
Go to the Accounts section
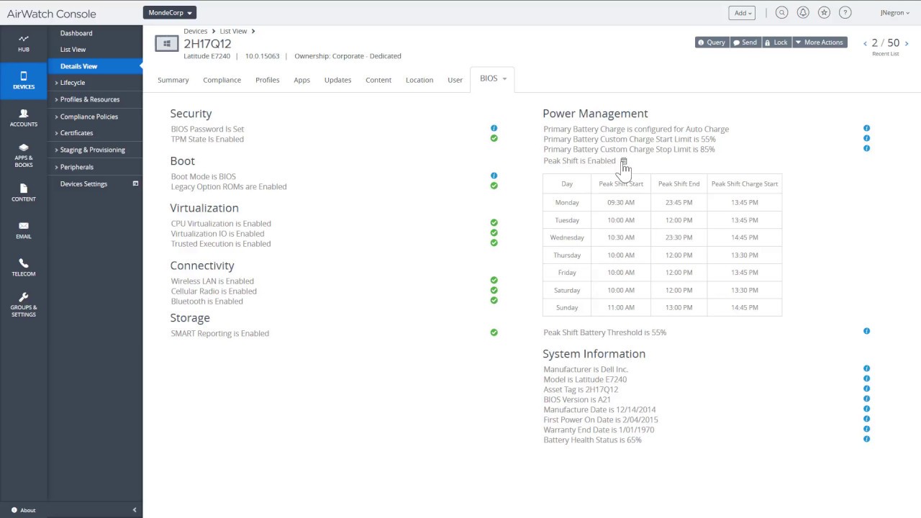click(x=24, y=118)
